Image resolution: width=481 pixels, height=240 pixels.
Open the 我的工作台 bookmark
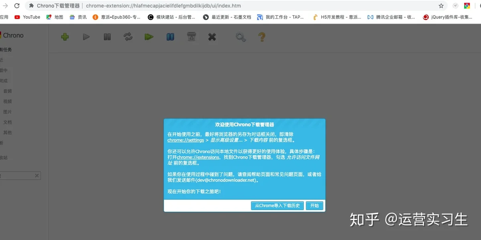pos(281,17)
